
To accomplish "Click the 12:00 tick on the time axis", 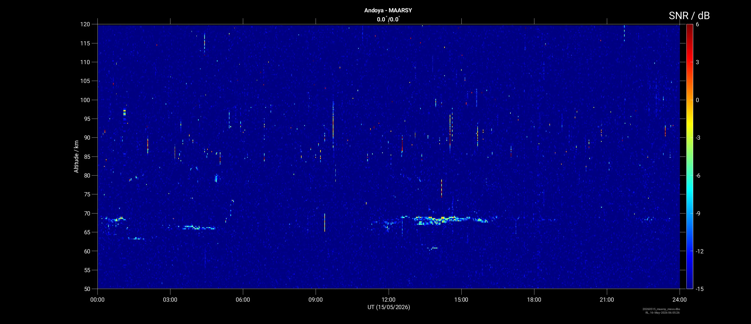I will tap(388, 300).
